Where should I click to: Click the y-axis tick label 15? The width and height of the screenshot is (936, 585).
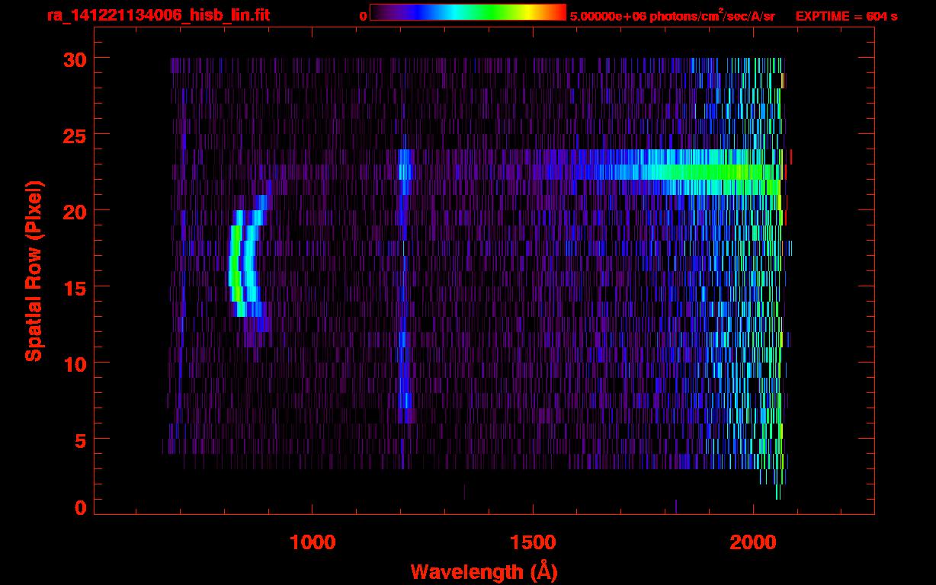click(75, 287)
